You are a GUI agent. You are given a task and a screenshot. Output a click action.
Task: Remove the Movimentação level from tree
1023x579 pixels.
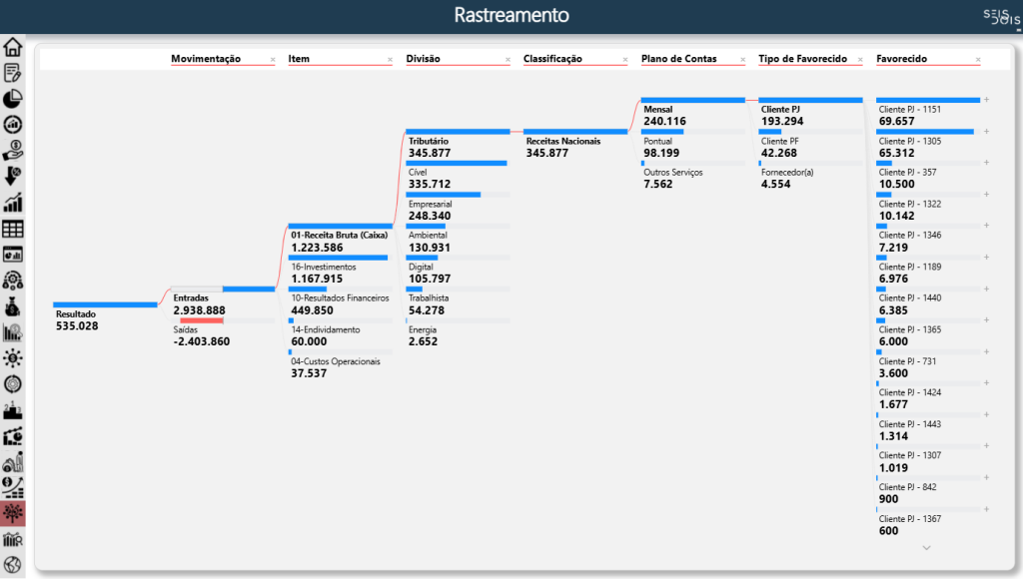272,60
